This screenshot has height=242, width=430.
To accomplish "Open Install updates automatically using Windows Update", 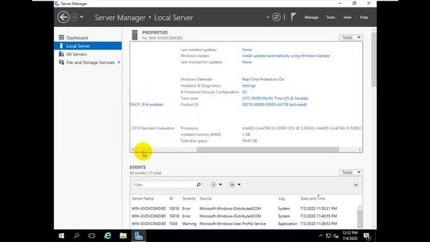I will (286, 56).
